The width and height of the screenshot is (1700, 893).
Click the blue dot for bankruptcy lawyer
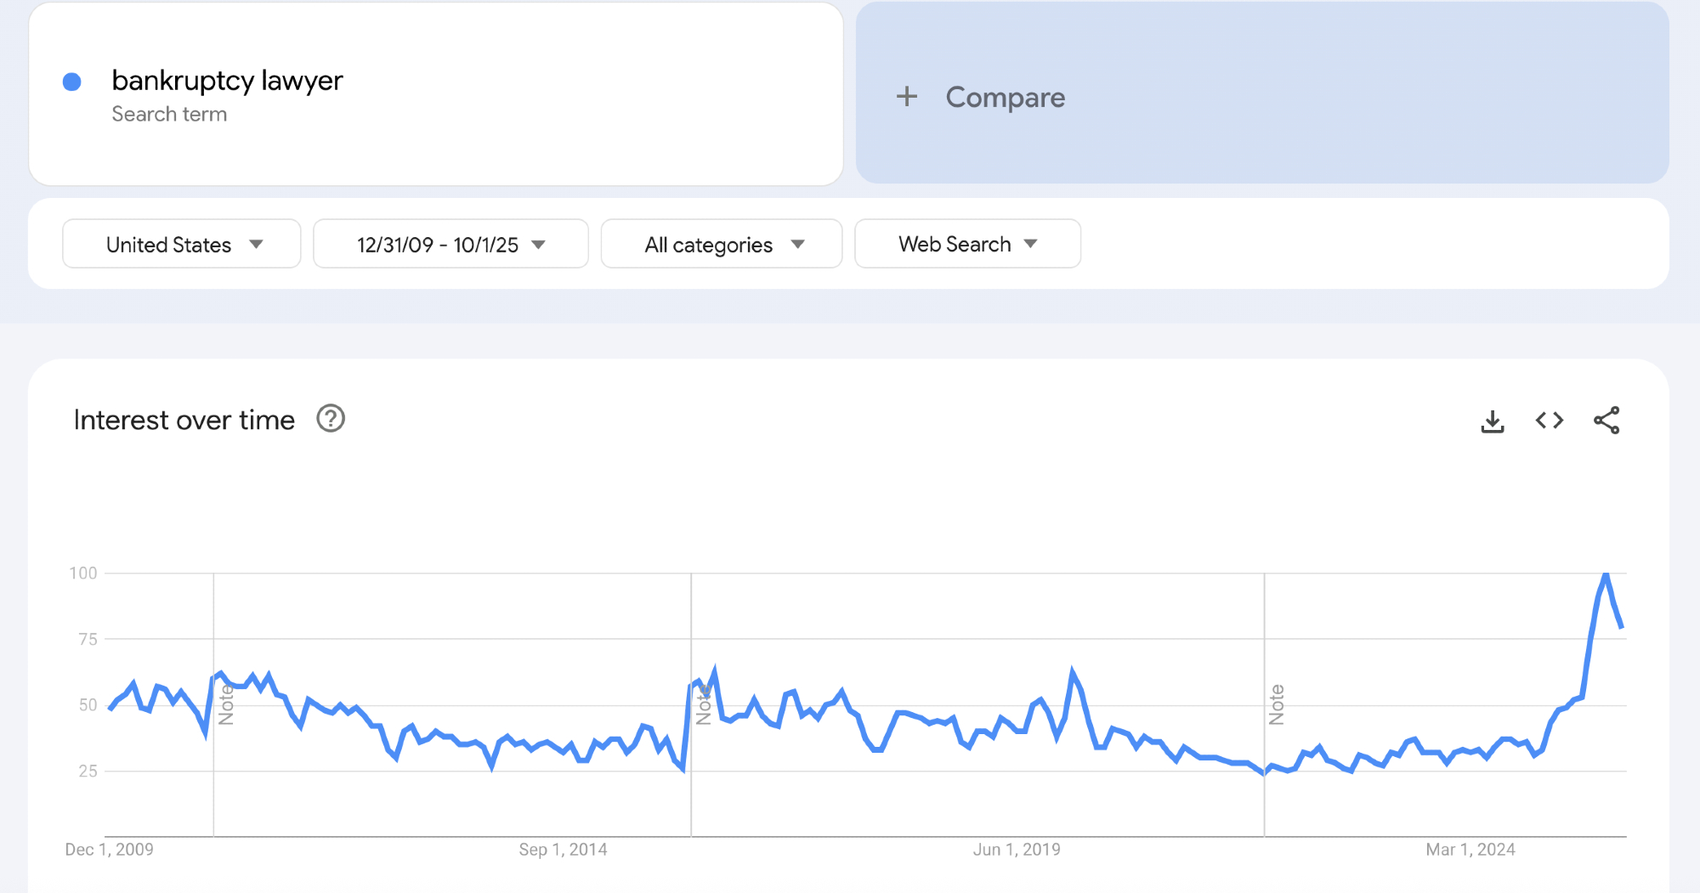[x=72, y=82]
